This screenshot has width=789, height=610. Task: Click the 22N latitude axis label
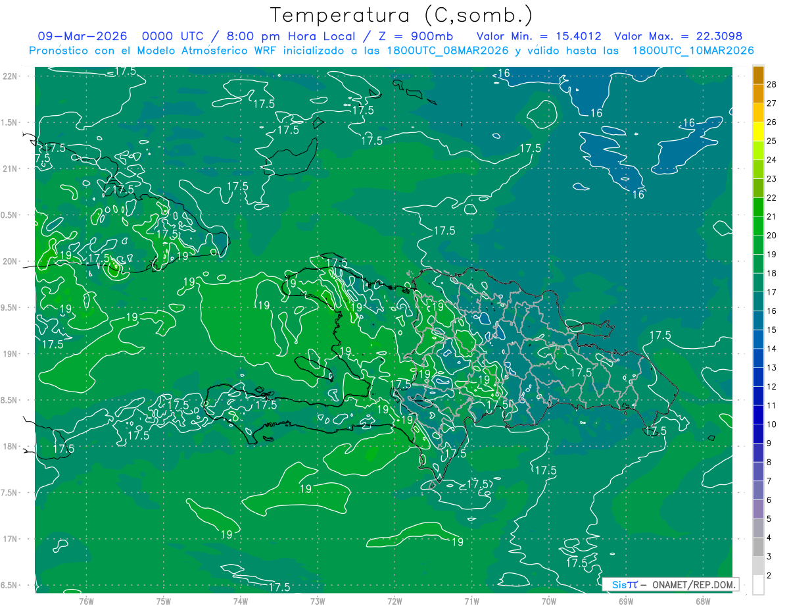tap(11, 76)
